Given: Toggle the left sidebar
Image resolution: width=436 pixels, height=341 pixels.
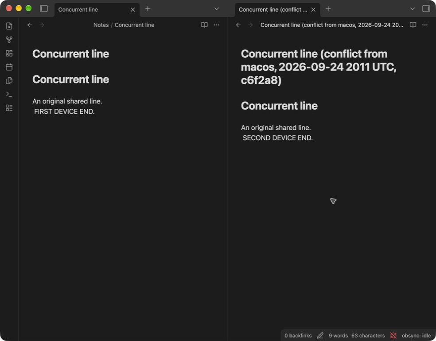Looking at the screenshot, I should click(44, 8).
